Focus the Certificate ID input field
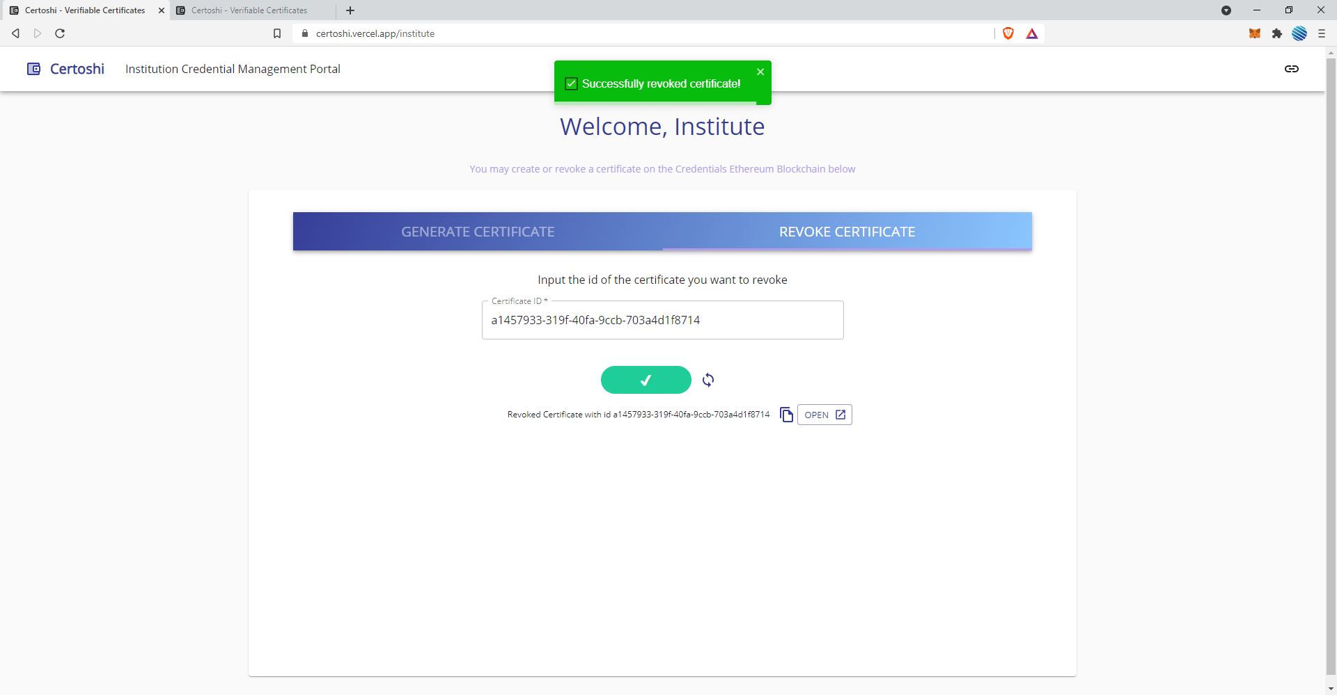This screenshot has width=1337, height=695. click(662, 320)
